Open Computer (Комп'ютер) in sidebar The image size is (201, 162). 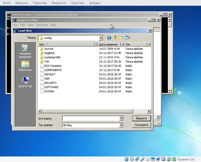pyautogui.click(x=25, y=82)
